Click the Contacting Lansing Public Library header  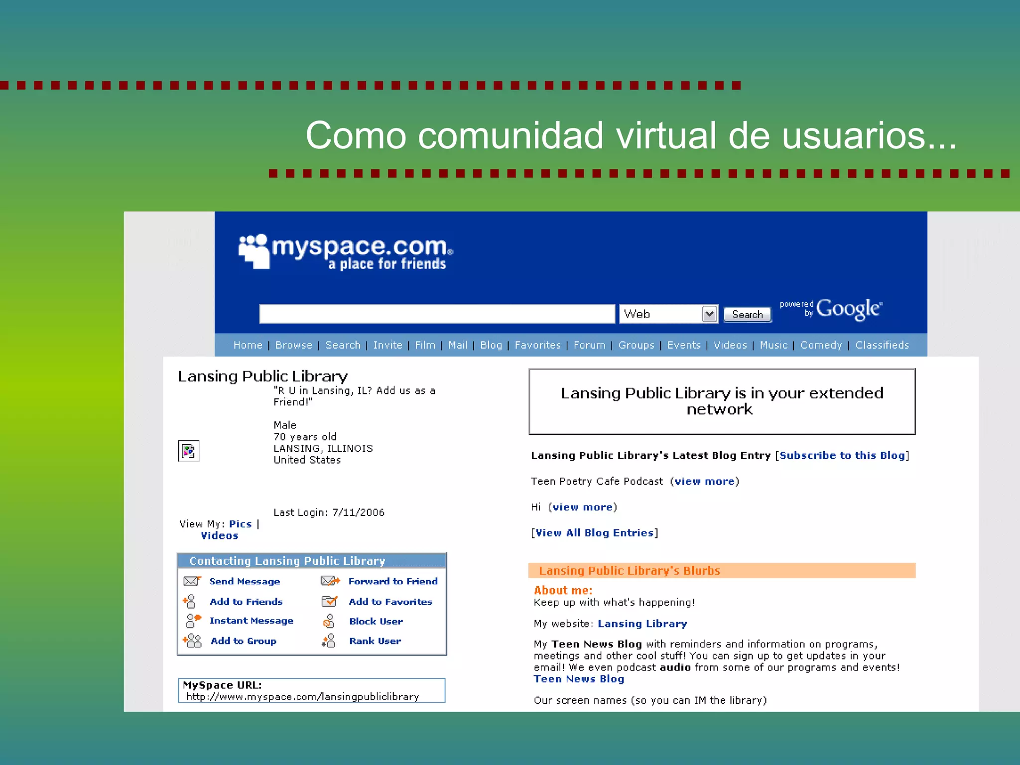(x=312, y=561)
